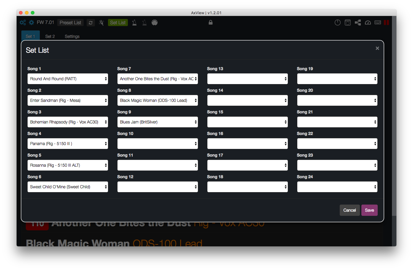Viewport: 413px width, 270px height.
Task: Open the empty Song 11 dropdown
Action: click(x=158, y=165)
